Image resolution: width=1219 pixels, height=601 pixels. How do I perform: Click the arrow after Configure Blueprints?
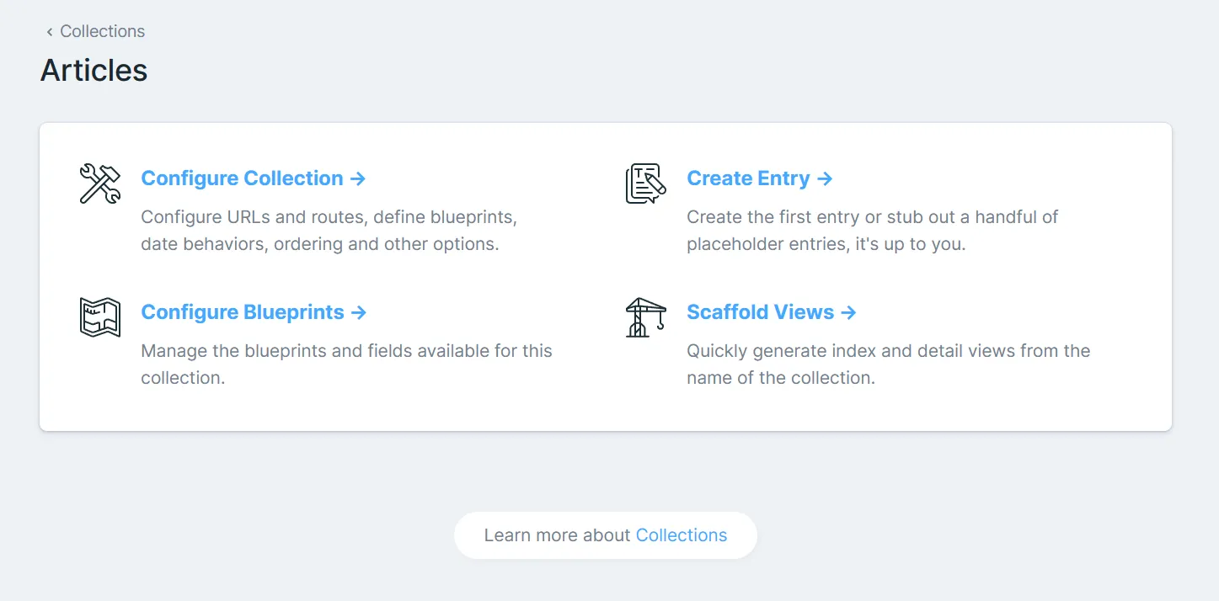pyautogui.click(x=359, y=312)
